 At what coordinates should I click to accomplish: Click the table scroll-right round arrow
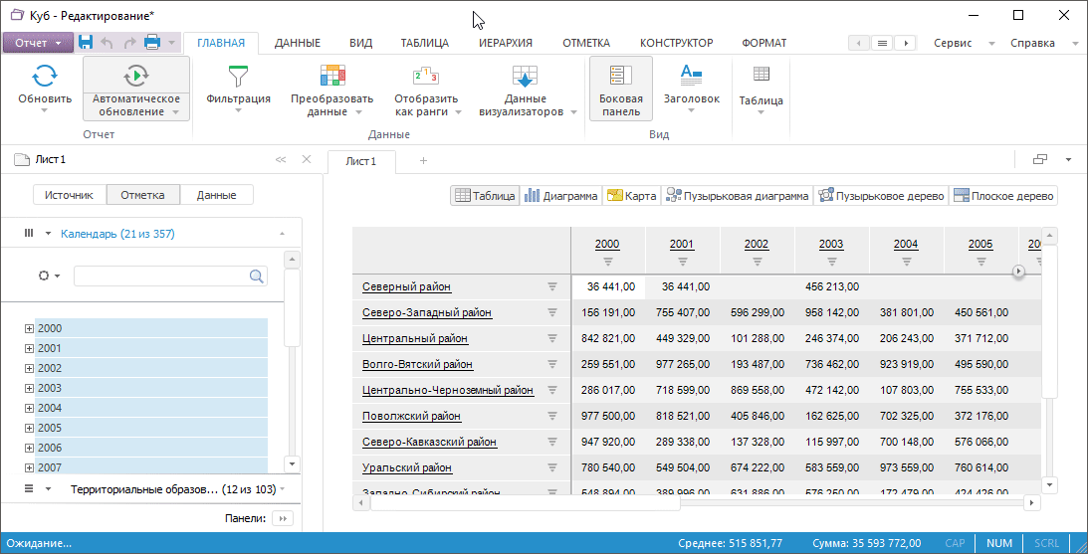(x=1018, y=272)
